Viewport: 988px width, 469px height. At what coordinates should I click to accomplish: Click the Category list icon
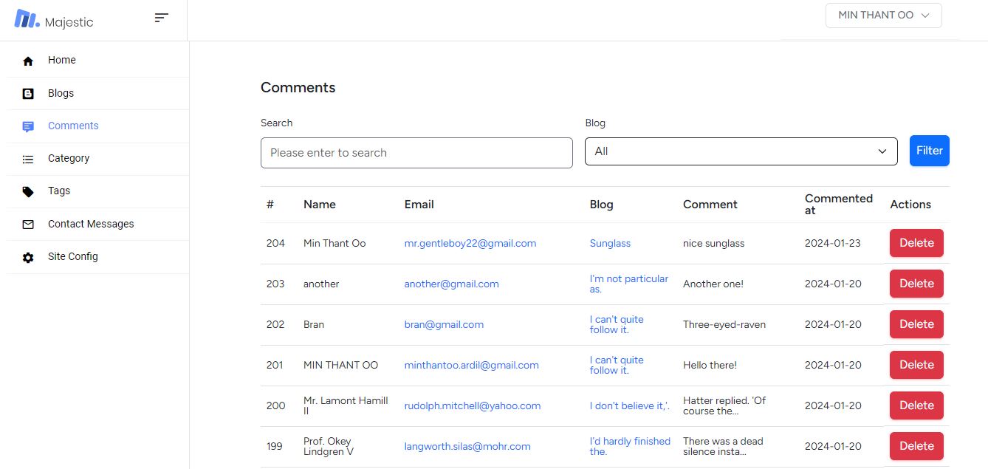[x=28, y=159]
